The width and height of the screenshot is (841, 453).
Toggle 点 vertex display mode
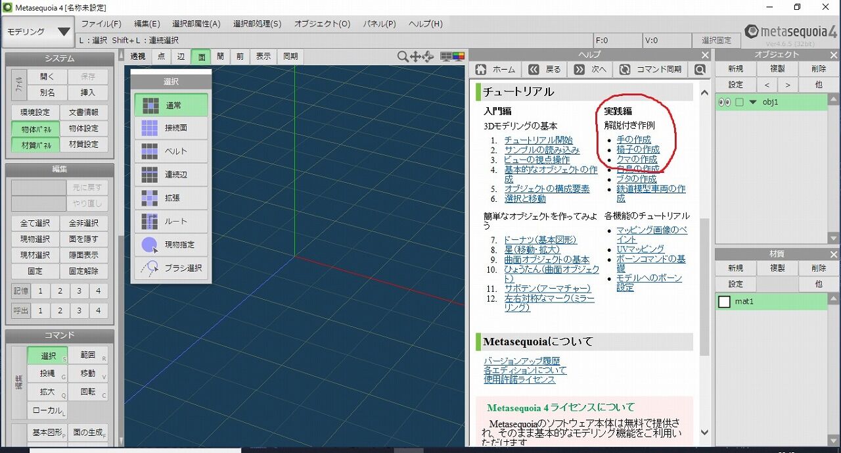[161, 57]
